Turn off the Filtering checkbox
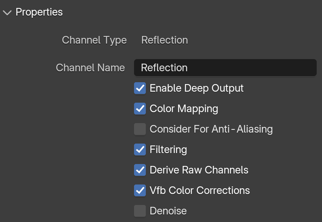322x222 pixels. coord(140,150)
